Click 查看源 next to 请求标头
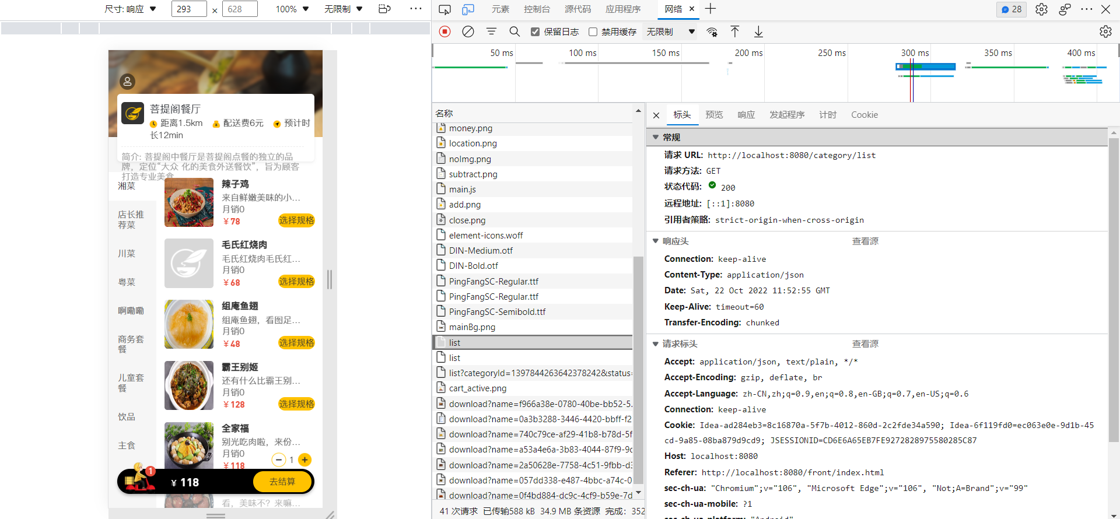 click(x=865, y=344)
